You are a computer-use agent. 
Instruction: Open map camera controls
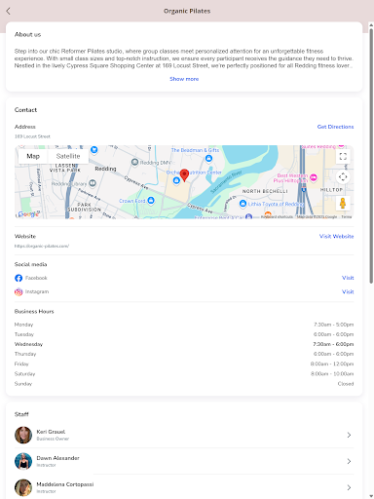(x=343, y=177)
